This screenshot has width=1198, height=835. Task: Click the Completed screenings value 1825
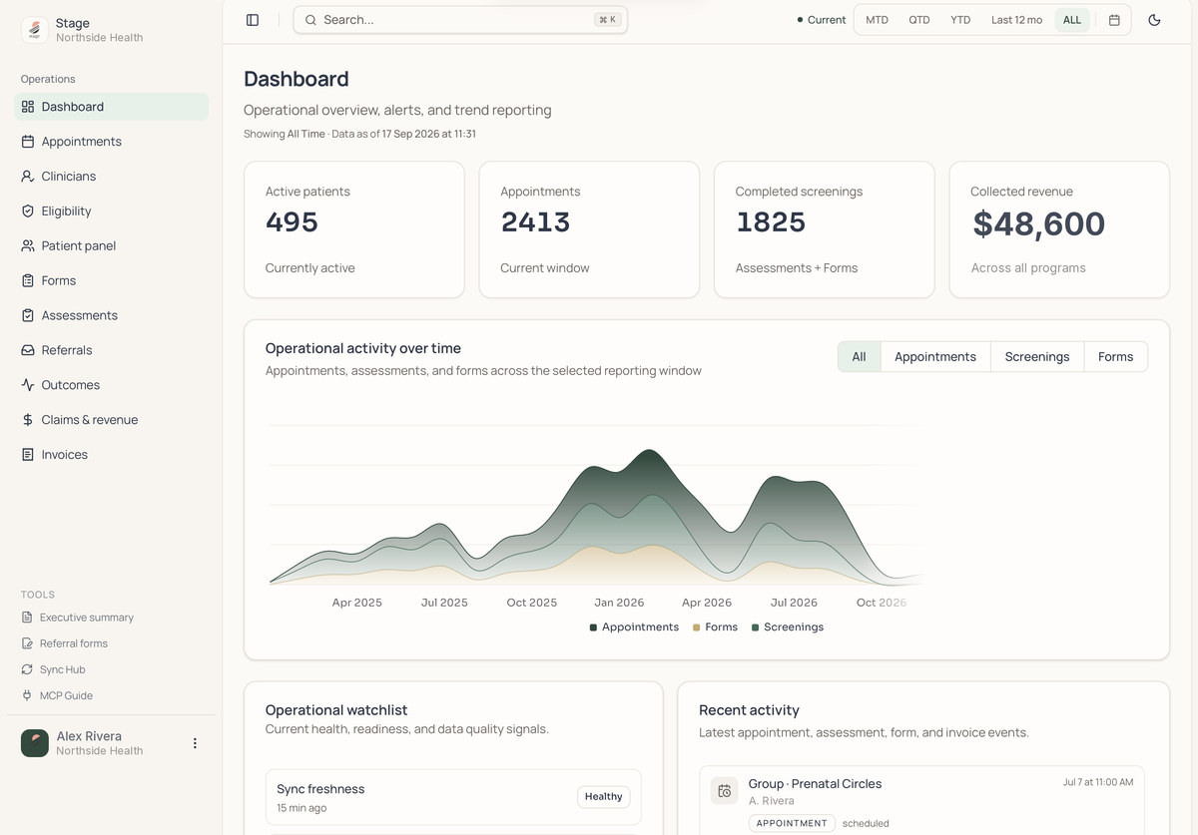pyautogui.click(x=771, y=222)
